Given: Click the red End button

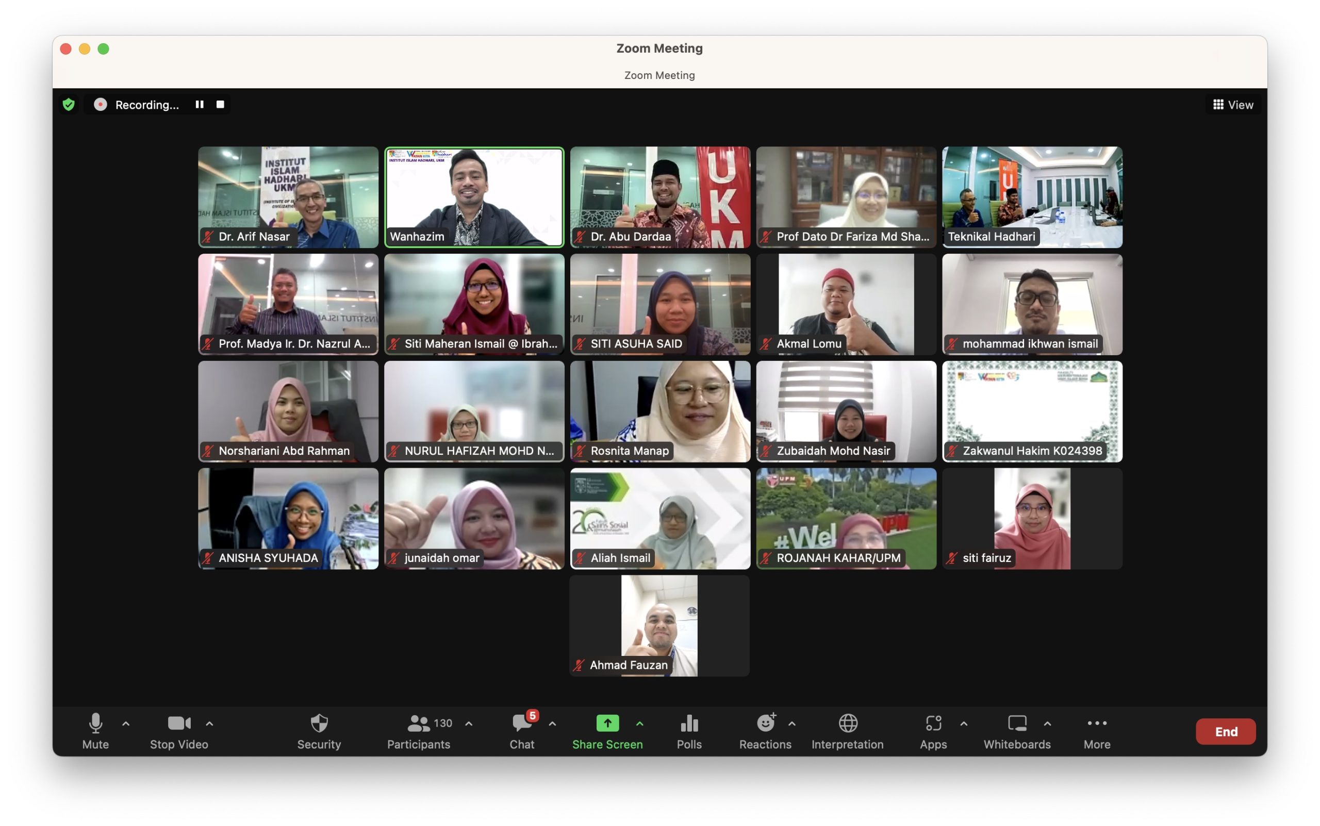Looking at the screenshot, I should [1226, 732].
